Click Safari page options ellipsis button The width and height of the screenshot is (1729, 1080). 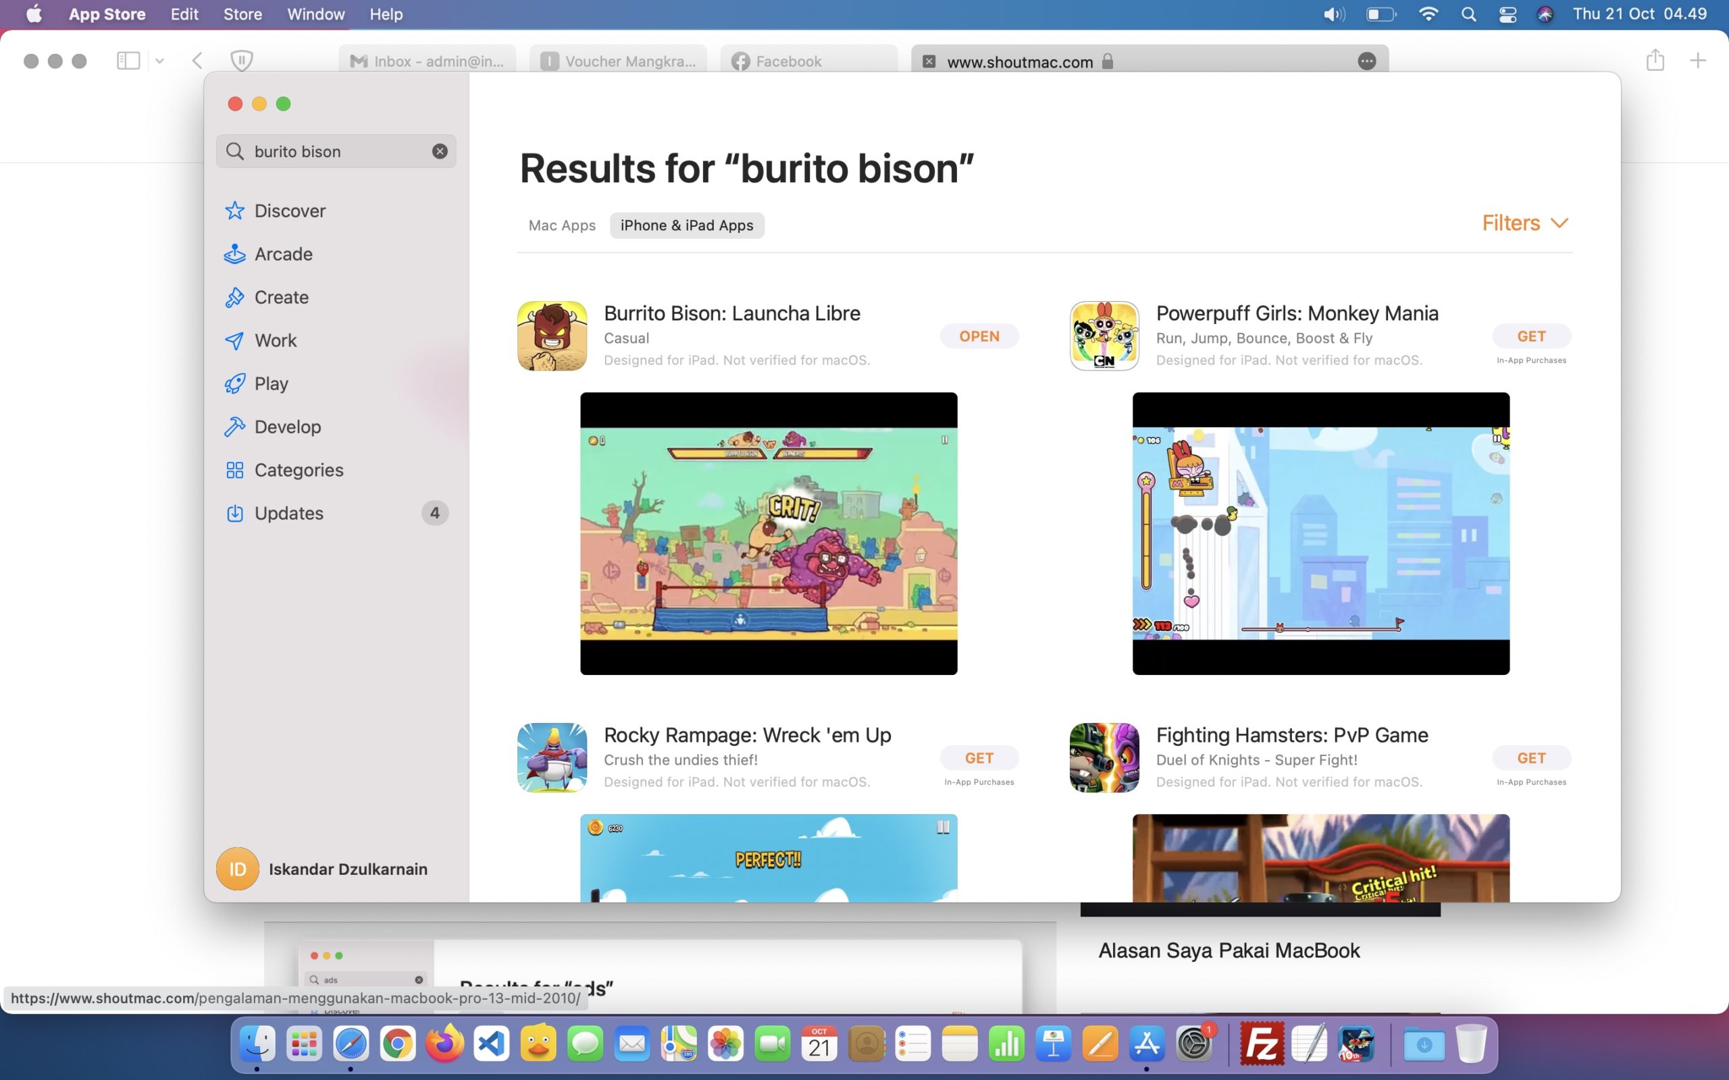1366,61
